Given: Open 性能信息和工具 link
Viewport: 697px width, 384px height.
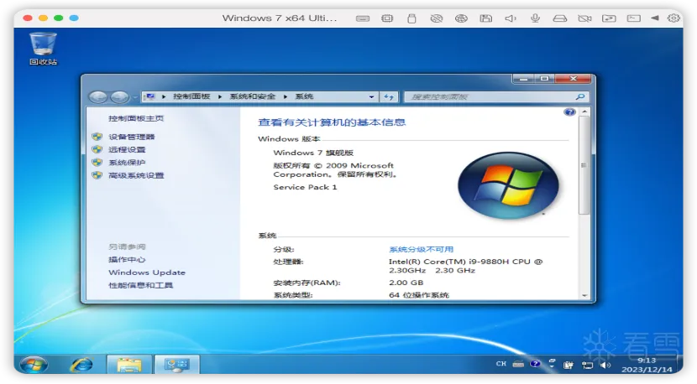Looking at the screenshot, I should click(140, 285).
